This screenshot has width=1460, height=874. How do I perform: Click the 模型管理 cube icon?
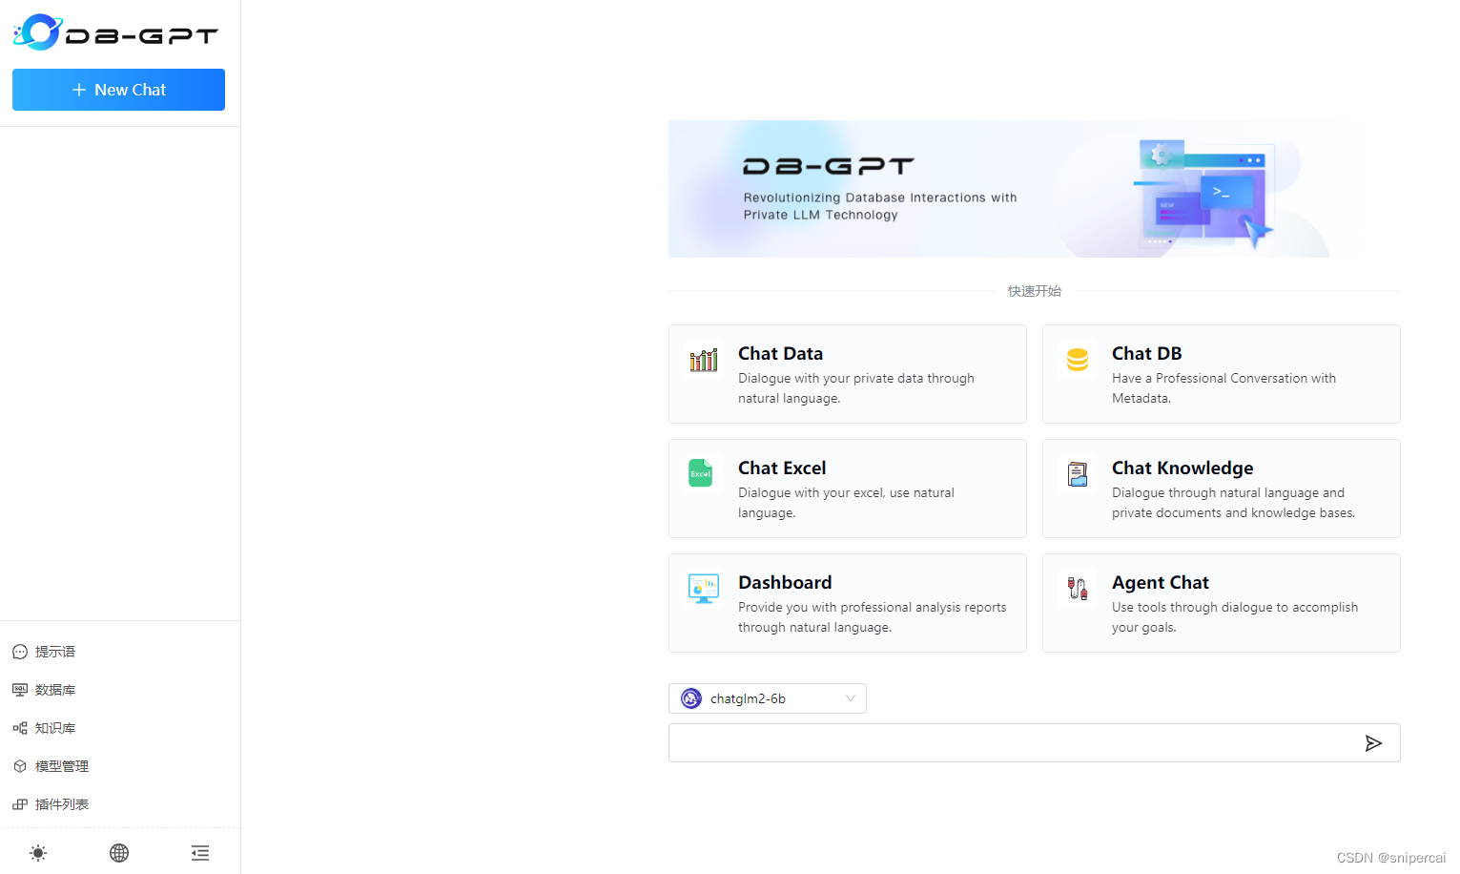point(20,766)
